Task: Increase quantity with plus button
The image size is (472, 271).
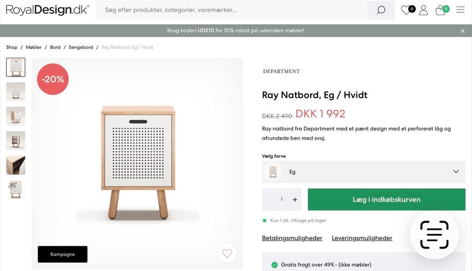Action: (295, 199)
